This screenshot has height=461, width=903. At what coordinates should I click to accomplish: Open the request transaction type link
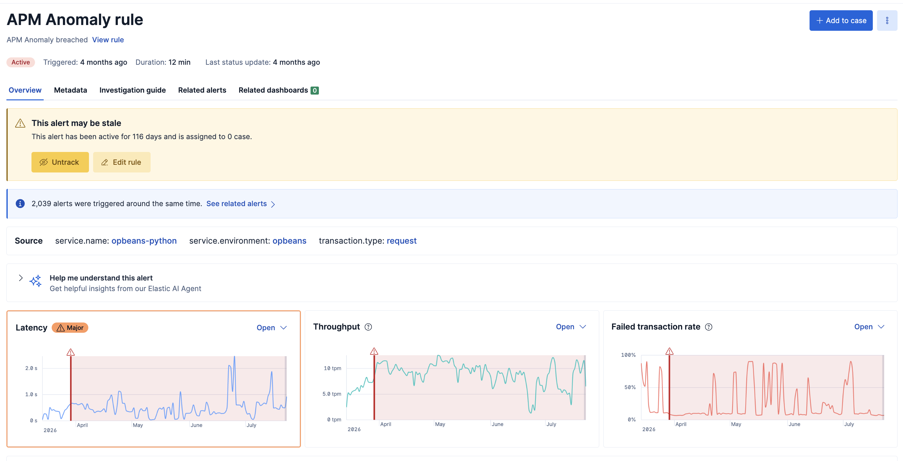point(401,240)
